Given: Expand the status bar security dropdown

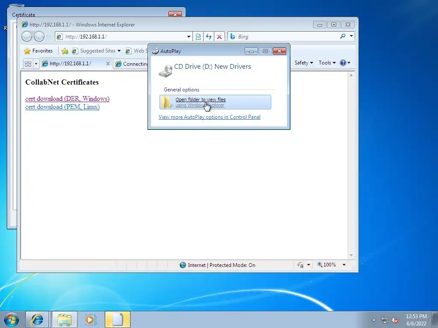Looking at the screenshot, I should coord(308,265).
